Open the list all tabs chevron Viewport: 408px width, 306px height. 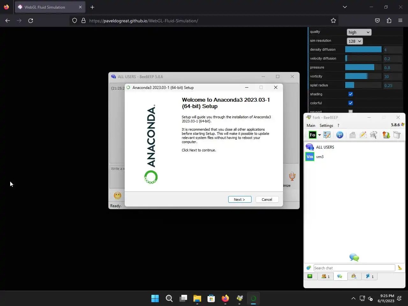coord(345,7)
